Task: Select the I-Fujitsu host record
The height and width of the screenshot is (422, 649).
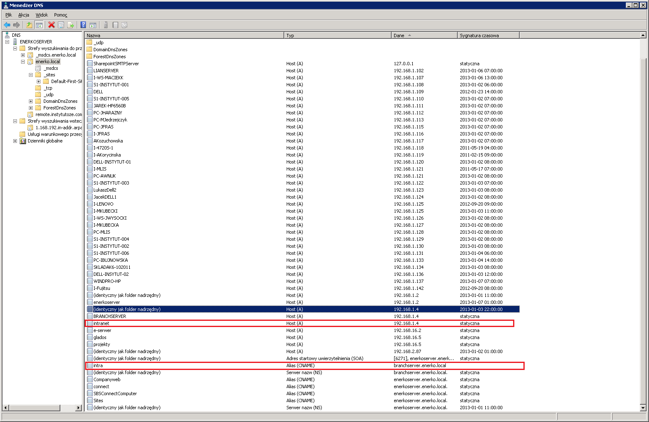Action: 302,288
